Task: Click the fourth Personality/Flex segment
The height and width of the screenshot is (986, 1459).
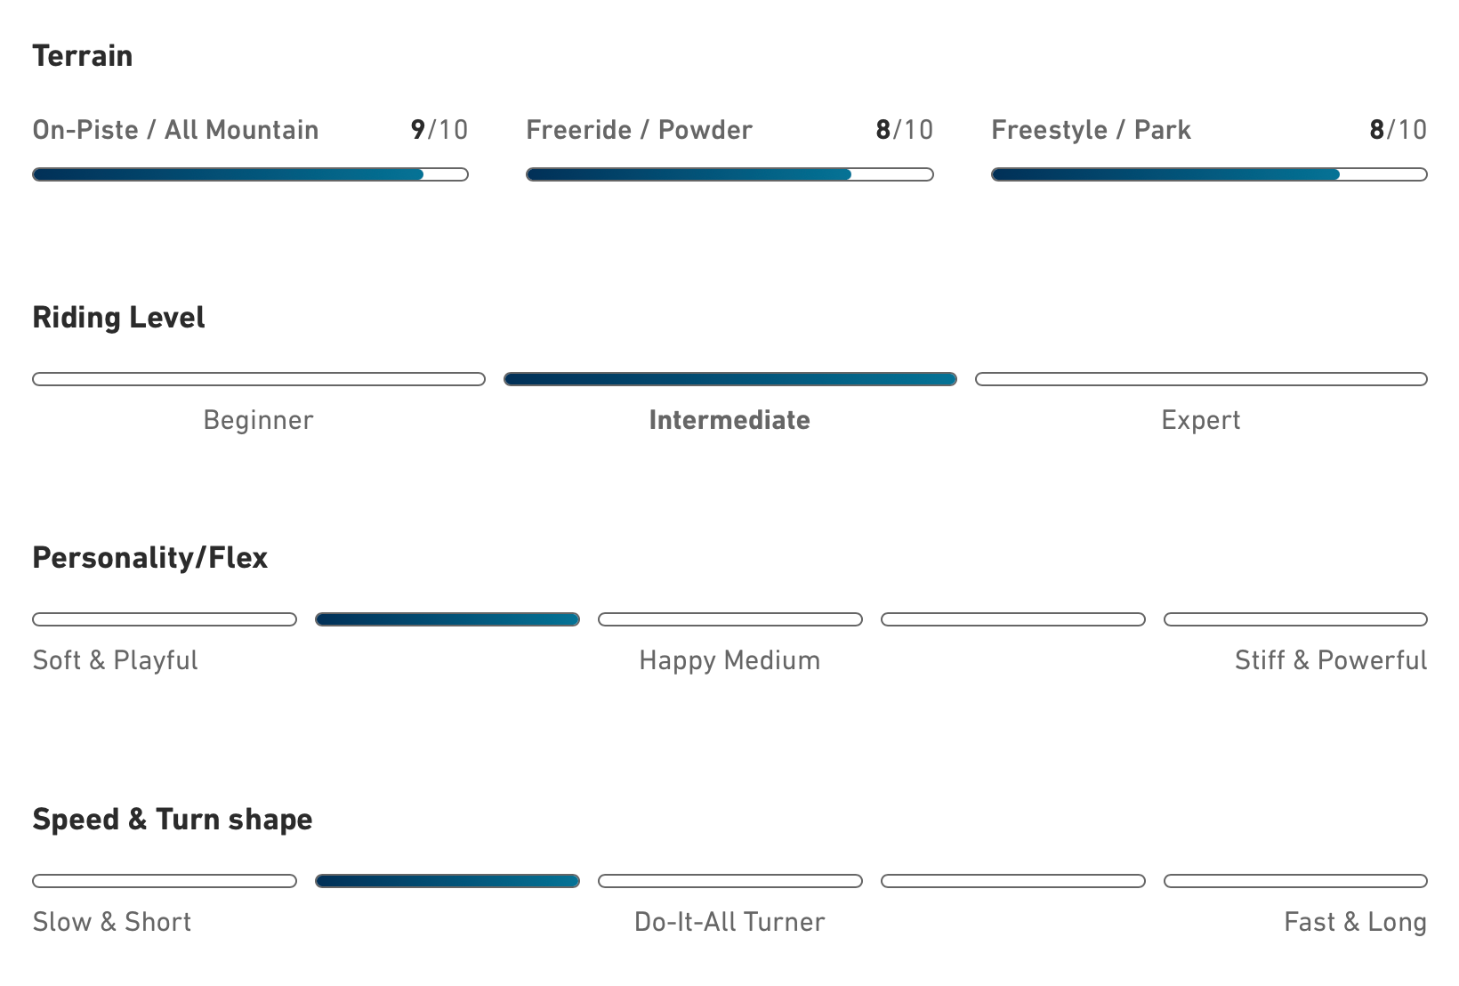Action: (1013, 619)
